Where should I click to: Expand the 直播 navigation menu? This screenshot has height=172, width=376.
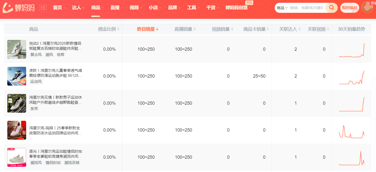click(x=116, y=8)
